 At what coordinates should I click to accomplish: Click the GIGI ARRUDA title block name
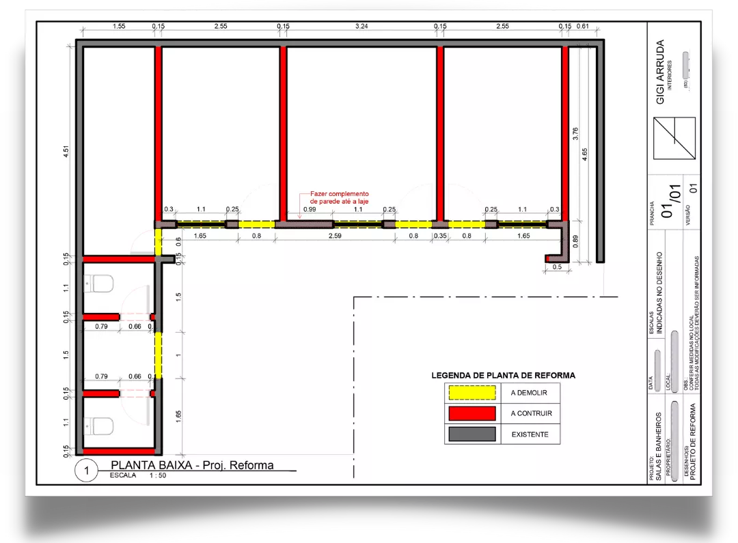click(x=660, y=72)
